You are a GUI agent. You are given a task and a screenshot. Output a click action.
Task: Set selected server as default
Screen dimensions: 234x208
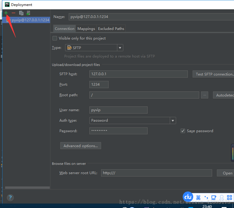click(x=28, y=13)
